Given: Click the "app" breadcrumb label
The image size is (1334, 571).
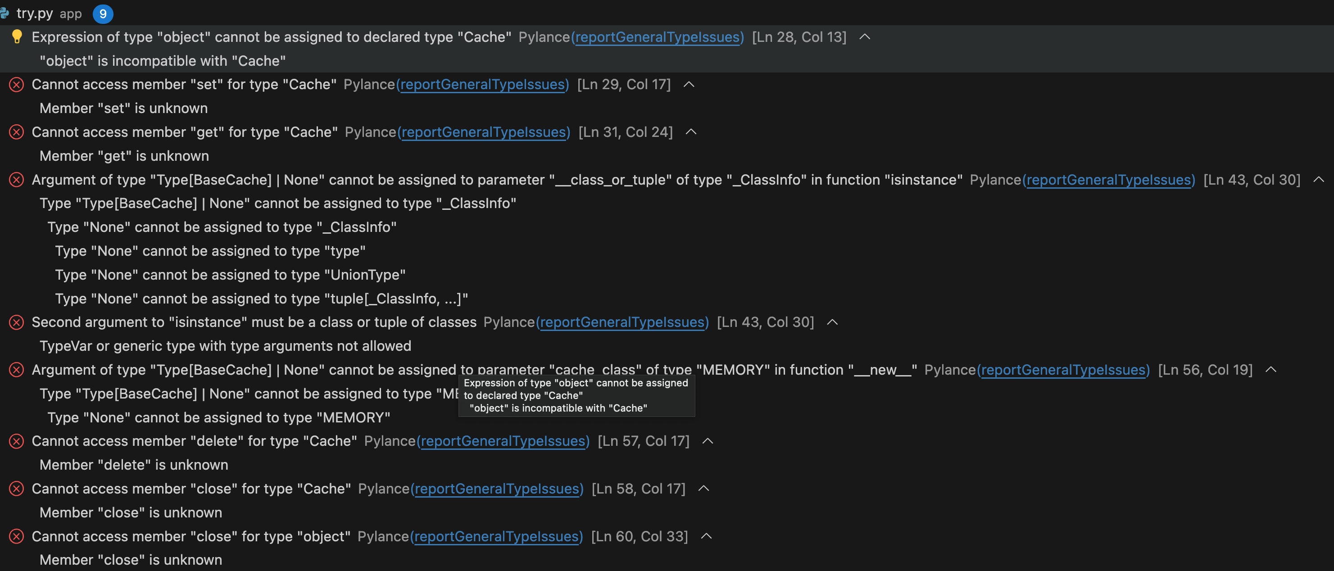Looking at the screenshot, I should [x=70, y=14].
